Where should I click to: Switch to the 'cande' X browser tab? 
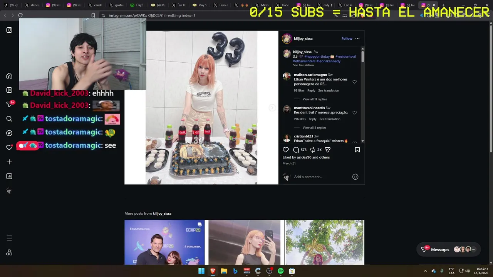[96, 5]
